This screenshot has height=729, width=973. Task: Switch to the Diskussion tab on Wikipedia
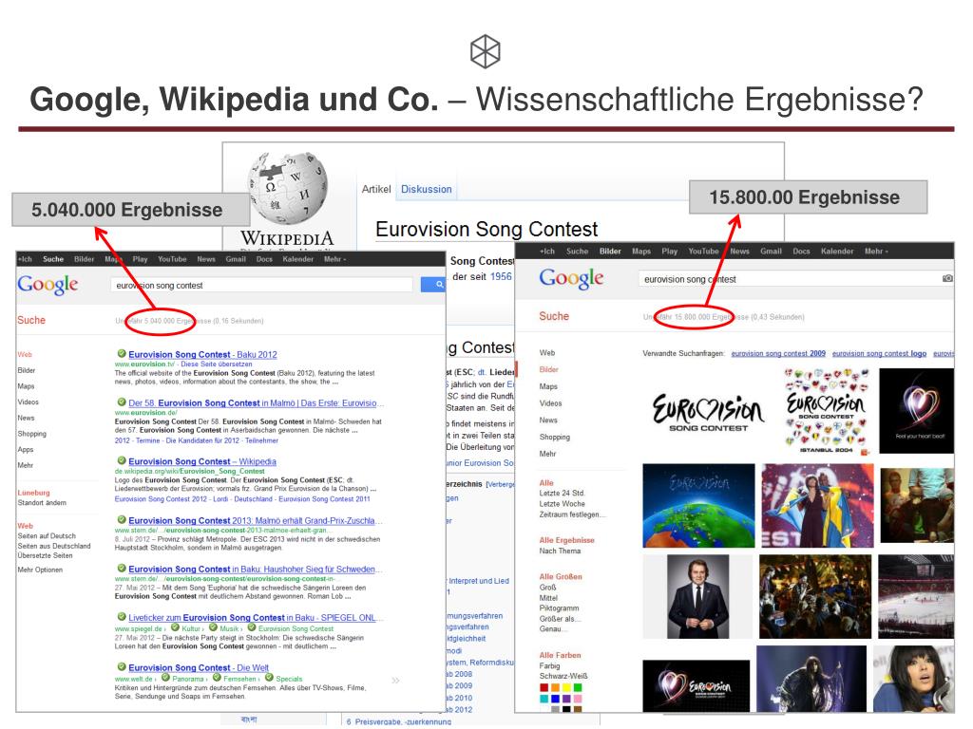[x=427, y=189]
